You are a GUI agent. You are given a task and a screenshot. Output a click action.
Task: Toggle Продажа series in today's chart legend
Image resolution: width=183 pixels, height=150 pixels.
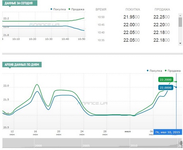click(x=76, y=9)
